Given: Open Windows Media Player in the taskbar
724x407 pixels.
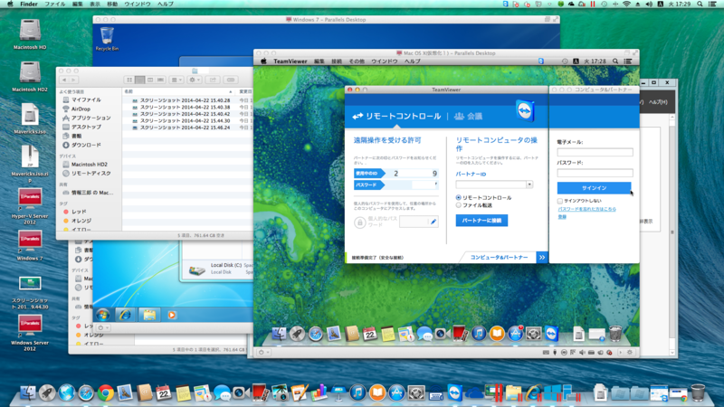Looking at the screenshot, I should coord(172,315).
